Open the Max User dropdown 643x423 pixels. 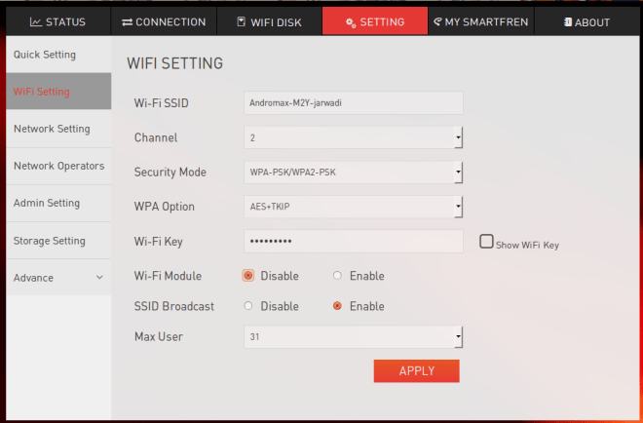pyautogui.click(x=354, y=337)
